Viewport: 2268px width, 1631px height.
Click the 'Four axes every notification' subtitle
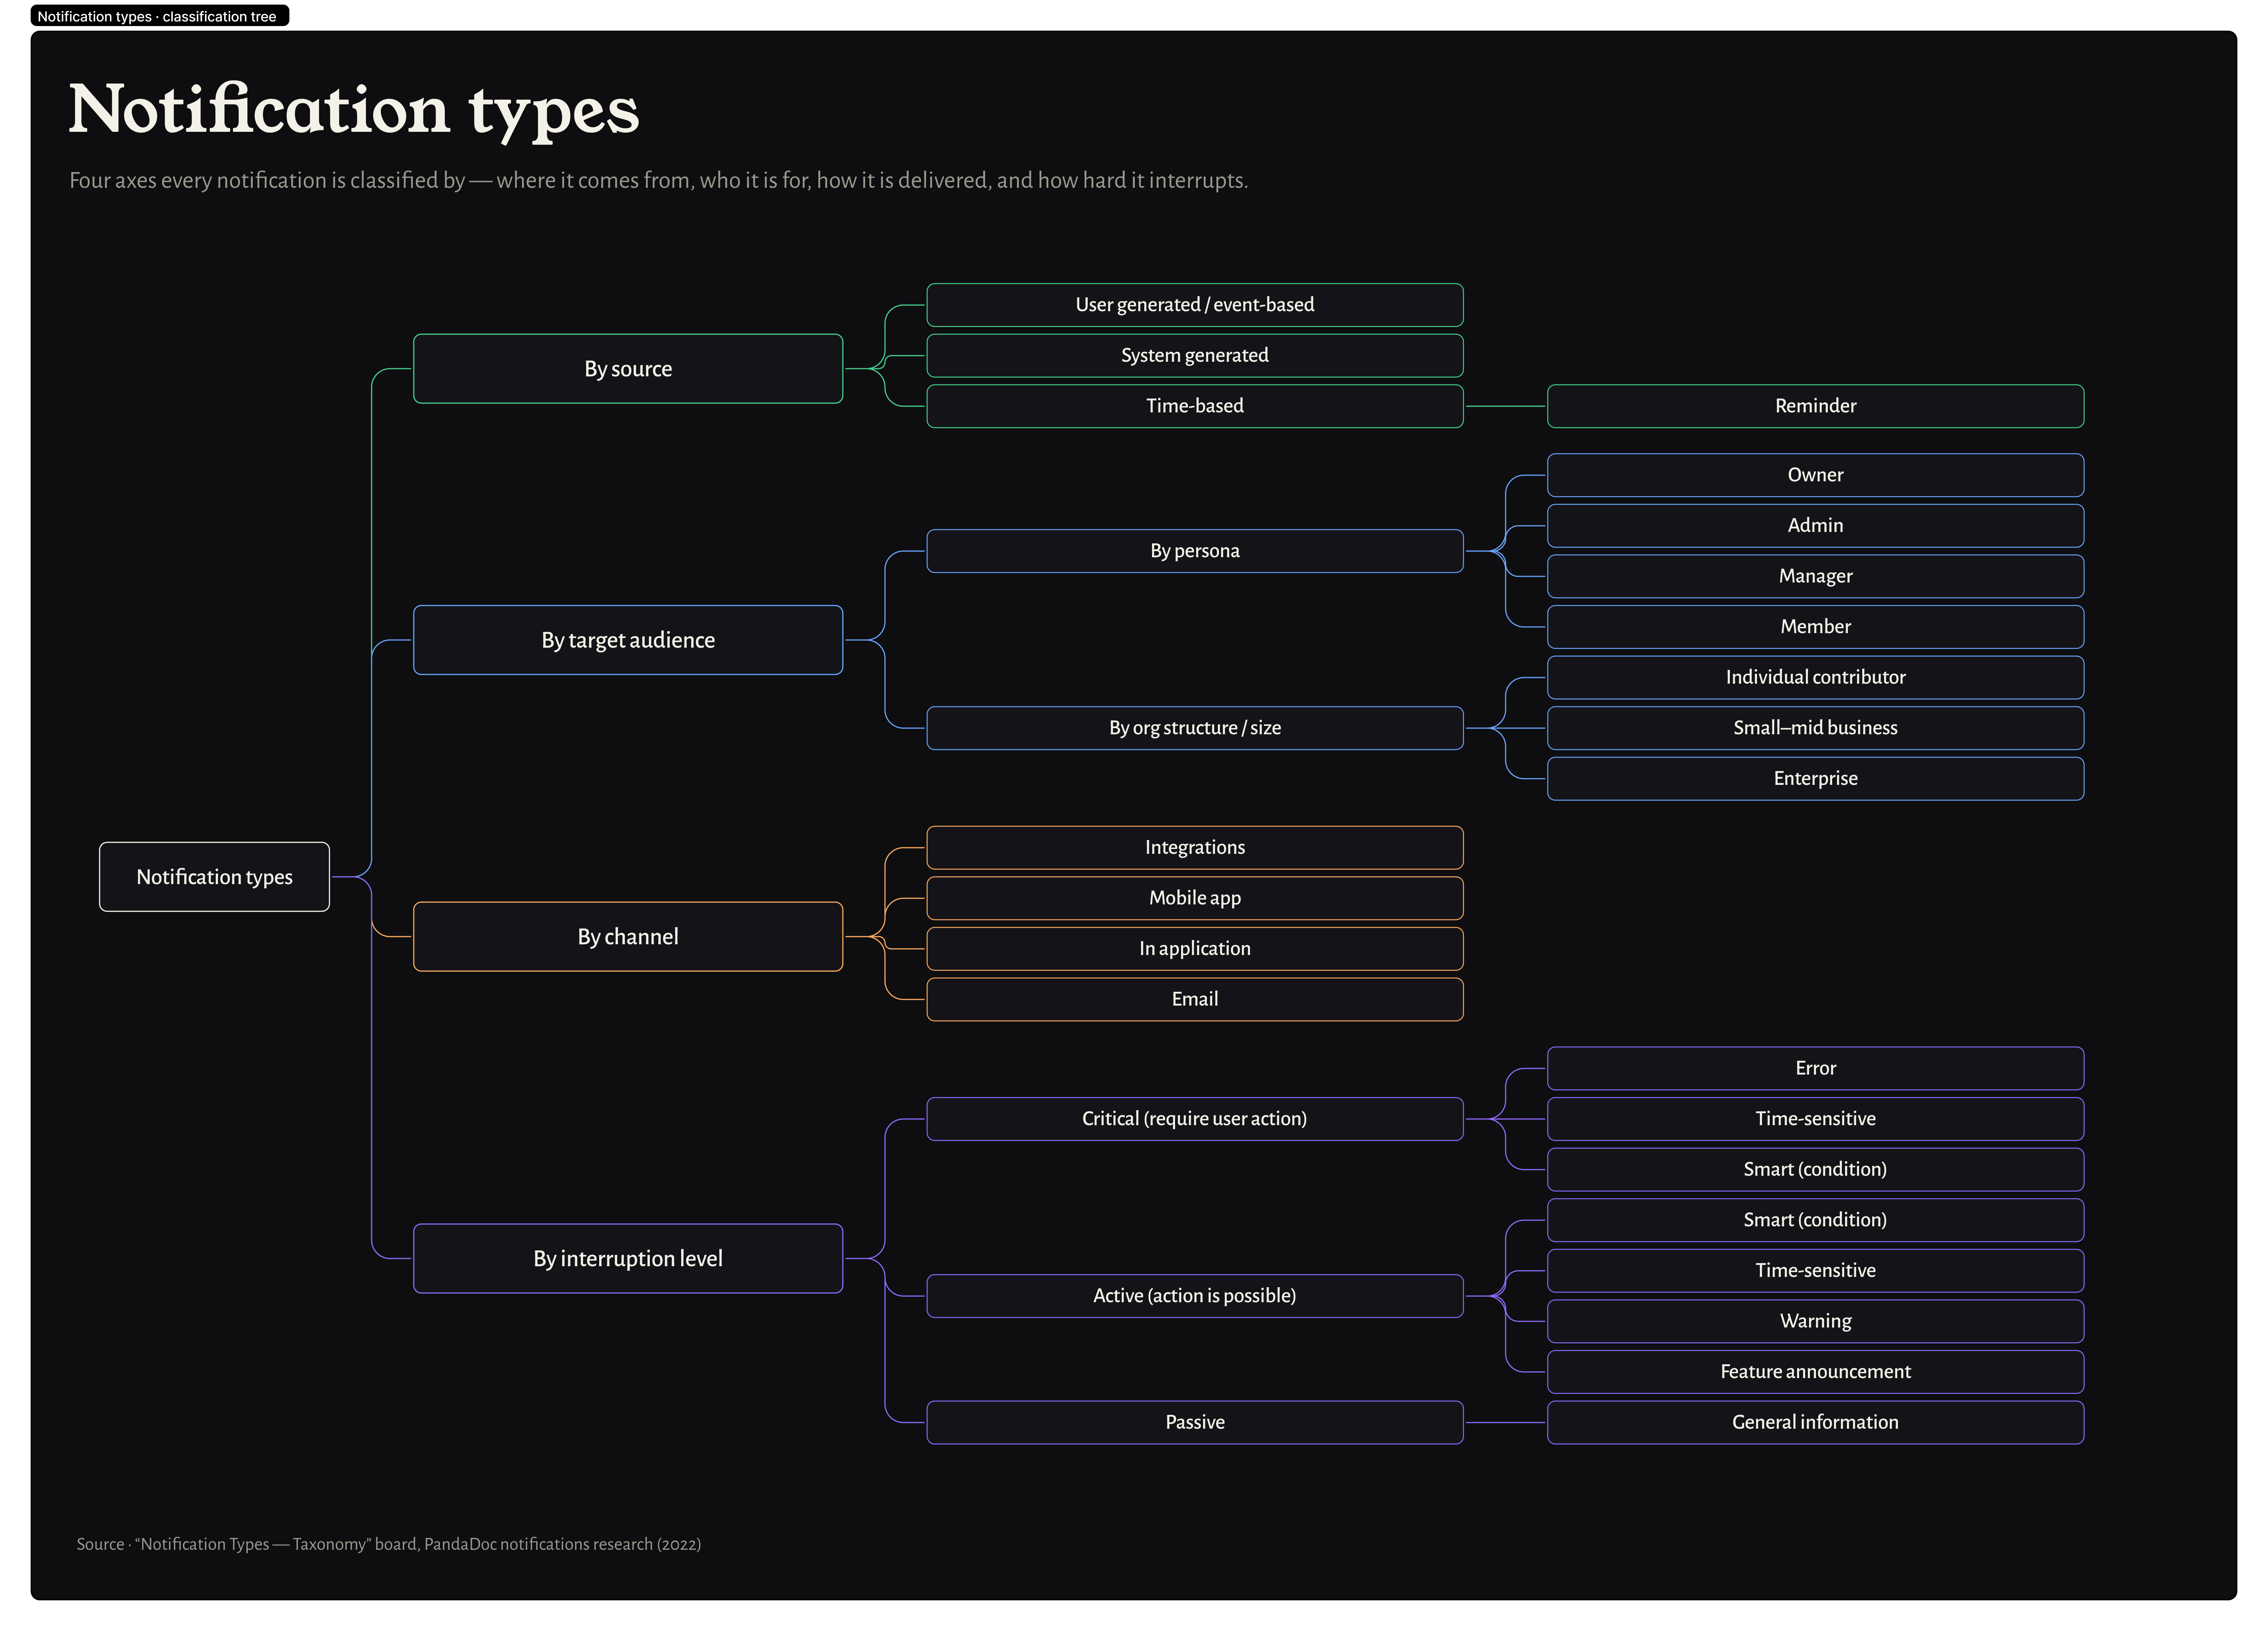coord(658,180)
